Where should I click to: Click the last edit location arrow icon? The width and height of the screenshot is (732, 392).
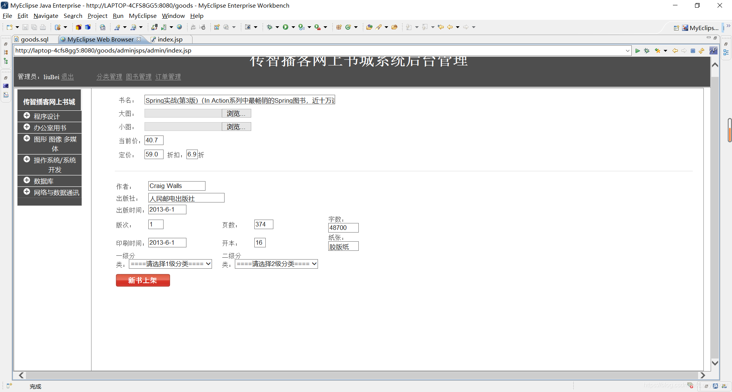pos(441,27)
